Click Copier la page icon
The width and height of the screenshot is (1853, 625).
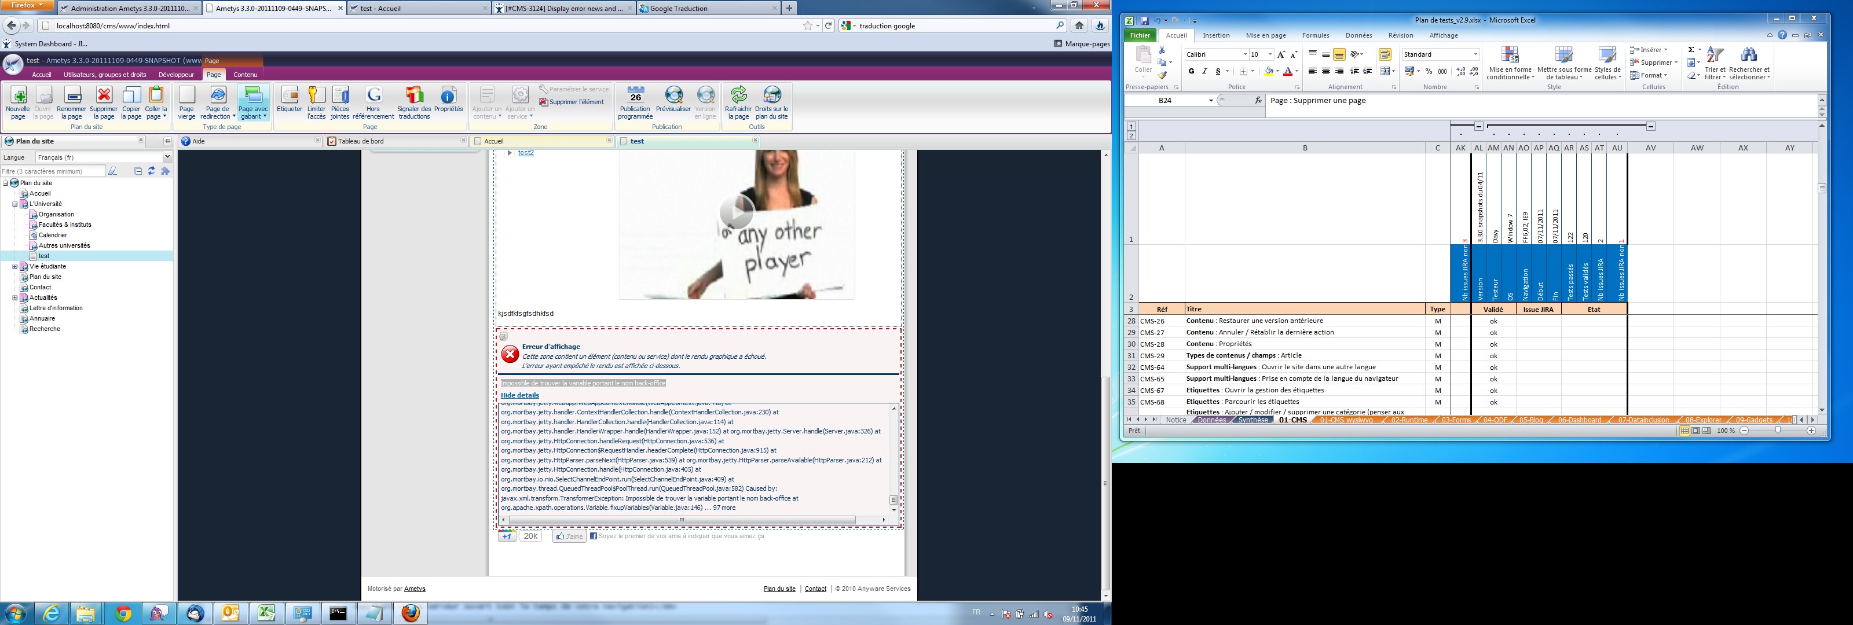[x=131, y=95]
